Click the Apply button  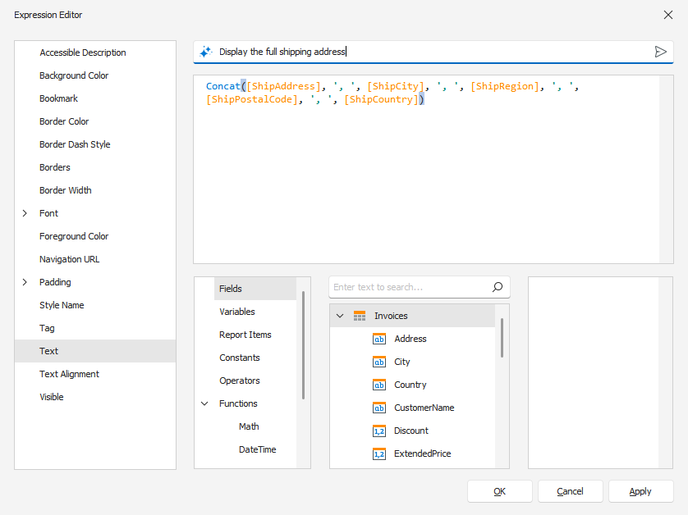[640, 490]
